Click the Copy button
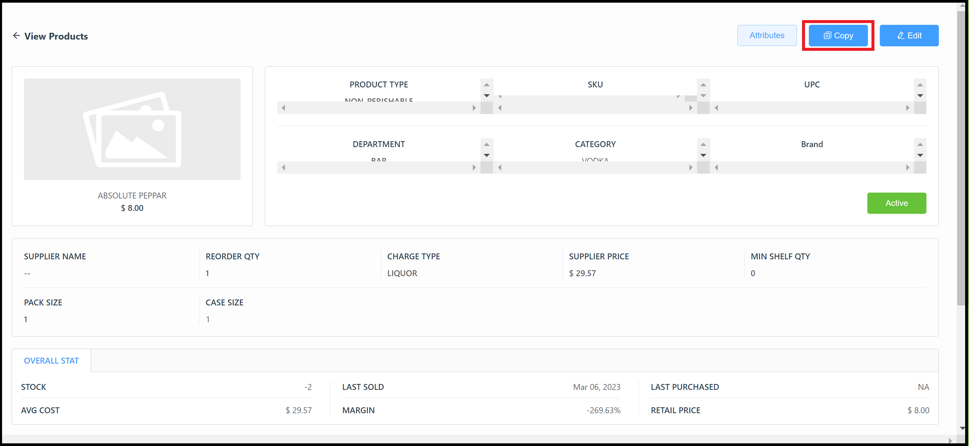This screenshot has height=446, width=969. click(838, 36)
